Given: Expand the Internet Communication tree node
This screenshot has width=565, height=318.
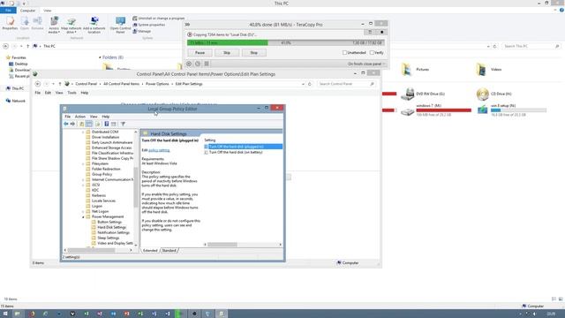Looking at the screenshot, I should (x=83, y=179).
